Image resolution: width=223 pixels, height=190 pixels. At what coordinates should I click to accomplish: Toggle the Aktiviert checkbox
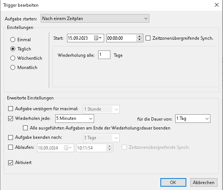[10, 163]
